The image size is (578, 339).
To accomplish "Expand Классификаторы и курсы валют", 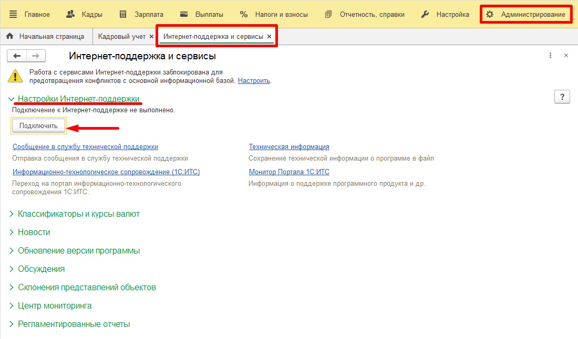I will pos(78,214).
